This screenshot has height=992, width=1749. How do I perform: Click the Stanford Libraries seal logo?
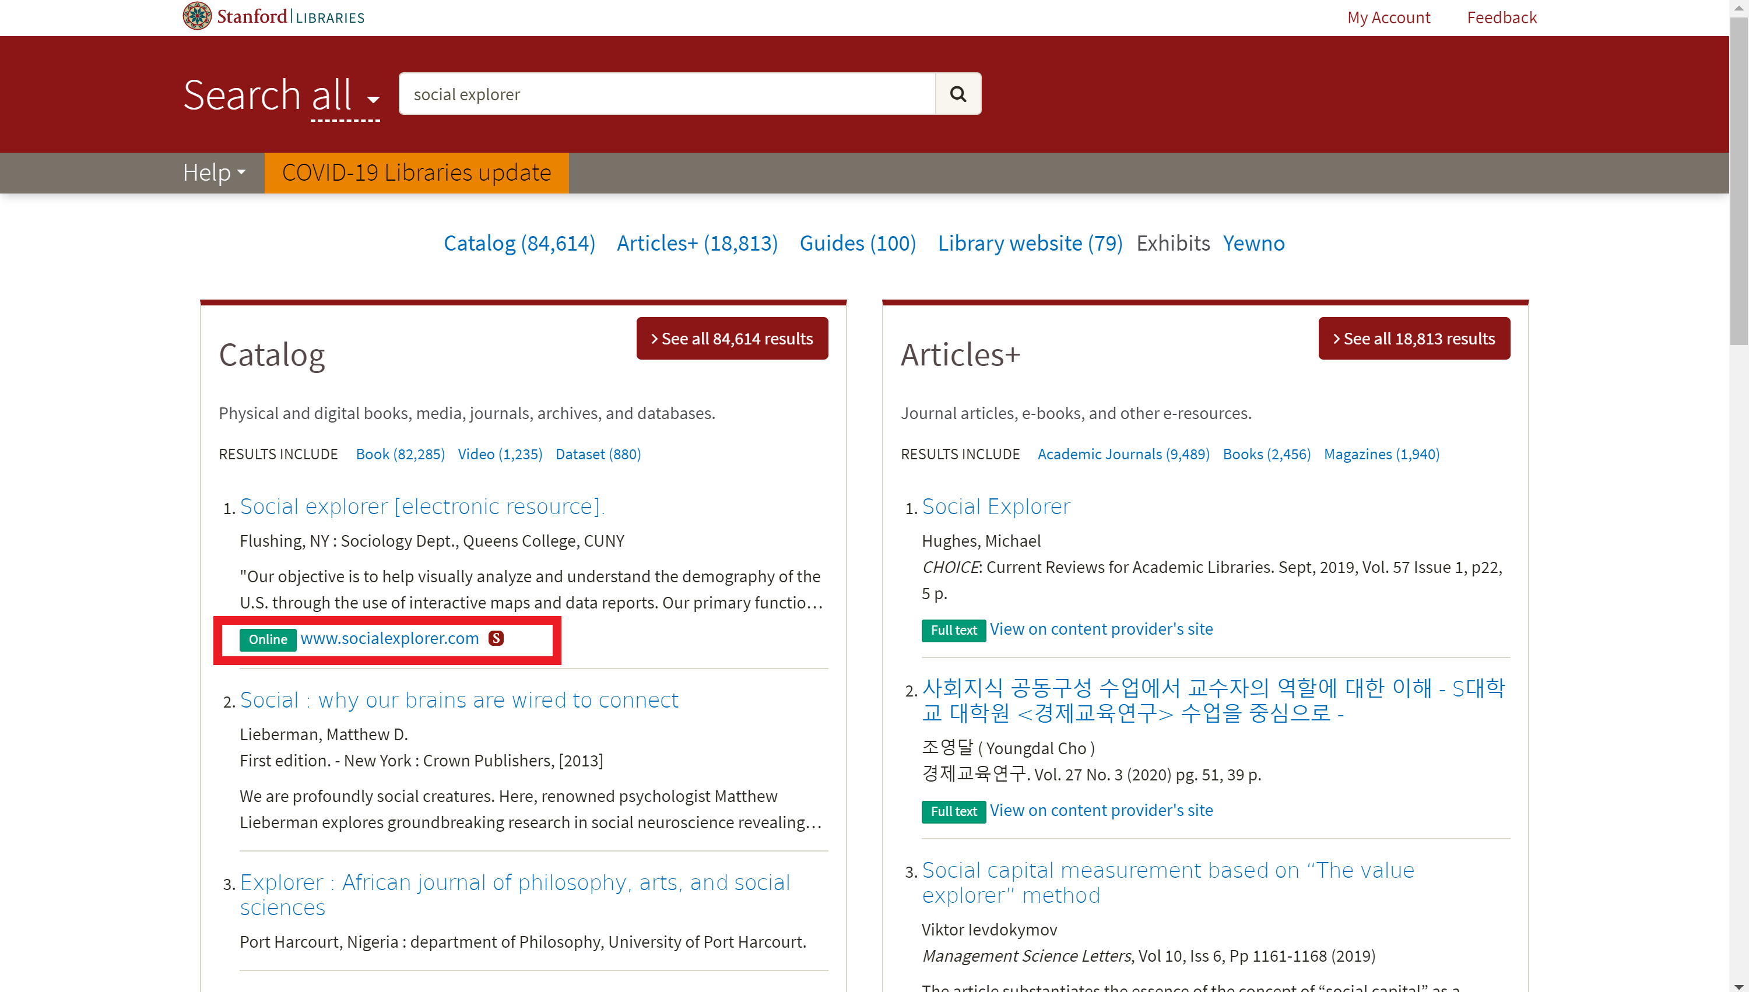coord(197,16)
